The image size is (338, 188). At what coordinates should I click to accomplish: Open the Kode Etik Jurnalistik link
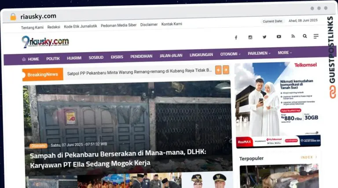[81, 26]
